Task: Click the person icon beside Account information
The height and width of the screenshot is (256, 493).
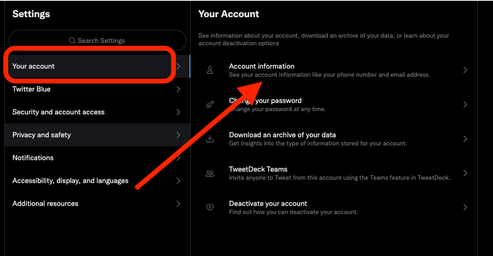Action: [210, 70]
